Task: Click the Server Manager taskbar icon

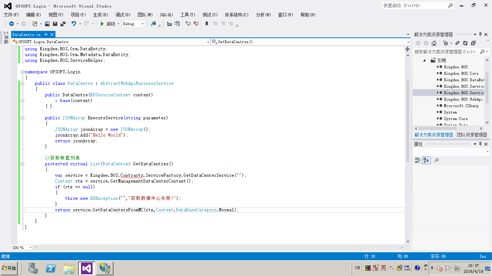Action: [x=33, y=268]
